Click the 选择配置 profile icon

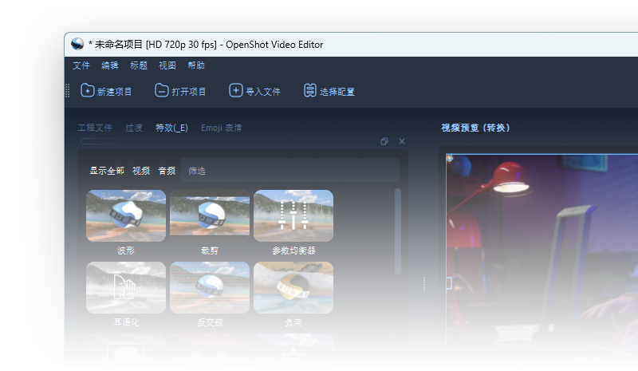click(x=309, y=90)
